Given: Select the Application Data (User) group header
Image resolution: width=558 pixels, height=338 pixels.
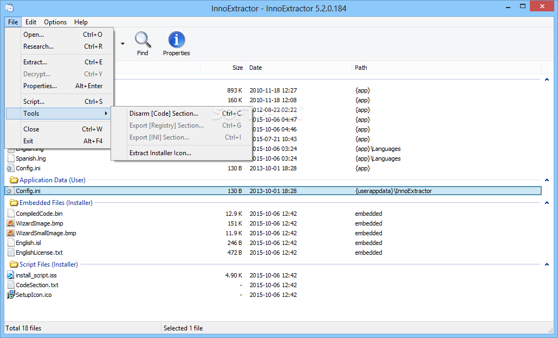Looking at the screenshot, I should [x=53, y=180].
